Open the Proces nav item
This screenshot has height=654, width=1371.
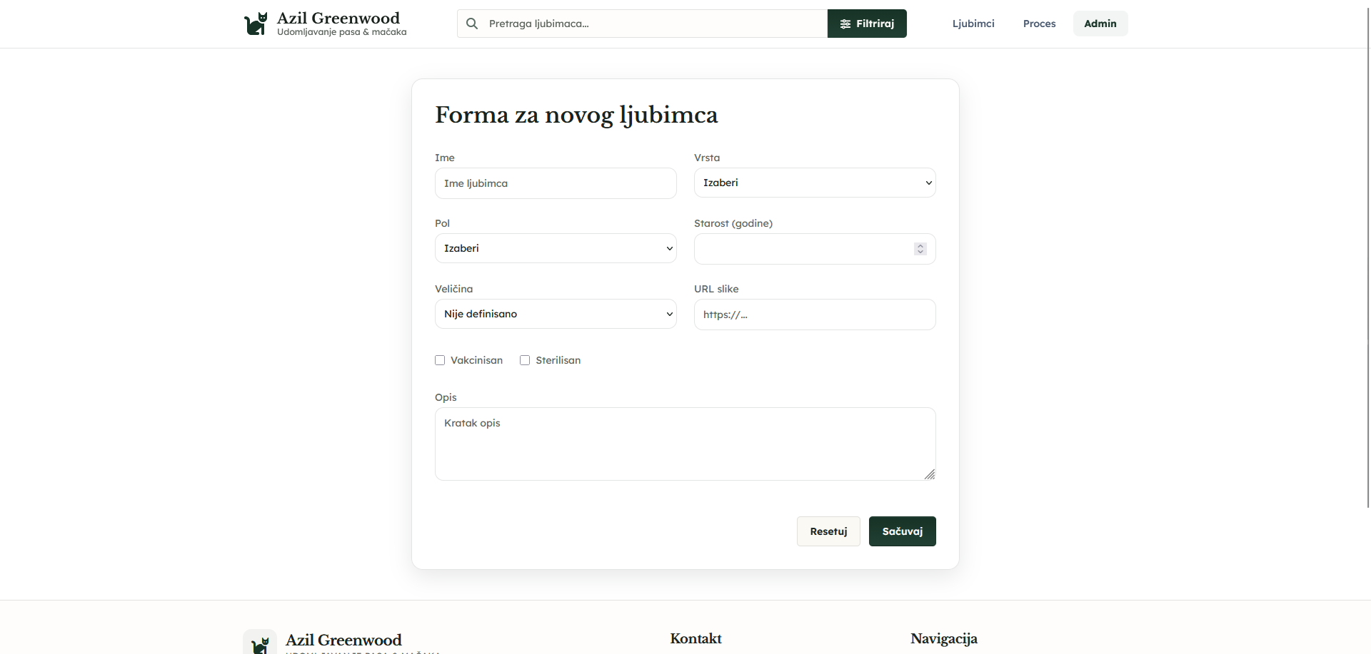pos(1039,24)
